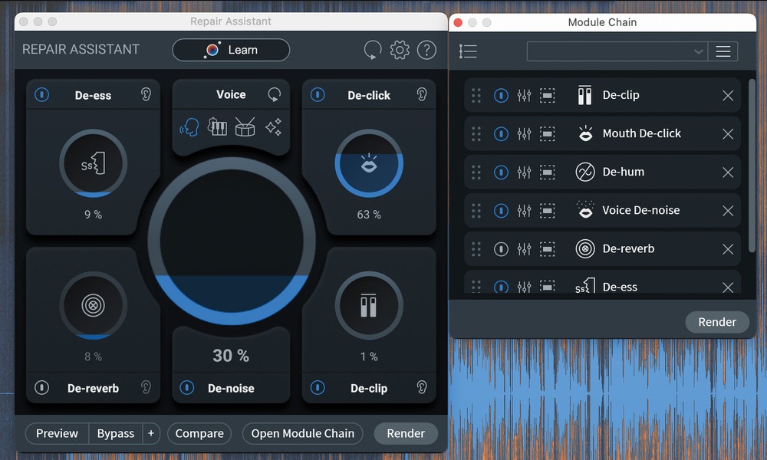Open De-hum module settings sliders icon

click(524, 172)
